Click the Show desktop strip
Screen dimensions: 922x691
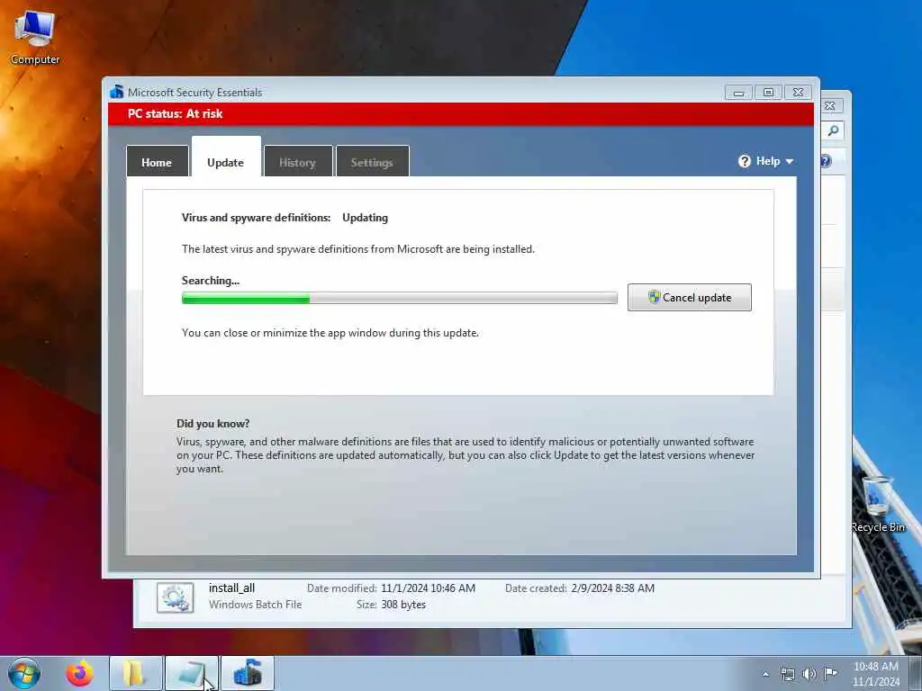click(916, 673)
